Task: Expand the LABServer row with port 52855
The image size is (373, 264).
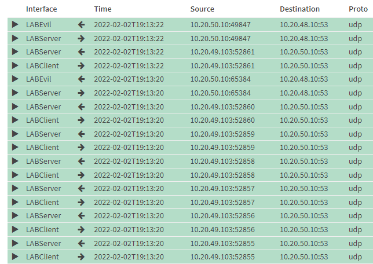Action: point(15,243)
